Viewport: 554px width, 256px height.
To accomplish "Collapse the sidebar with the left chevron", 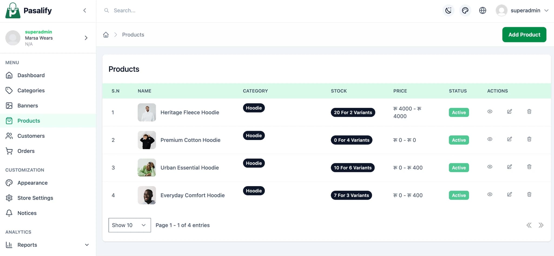I will pos(85,11).
